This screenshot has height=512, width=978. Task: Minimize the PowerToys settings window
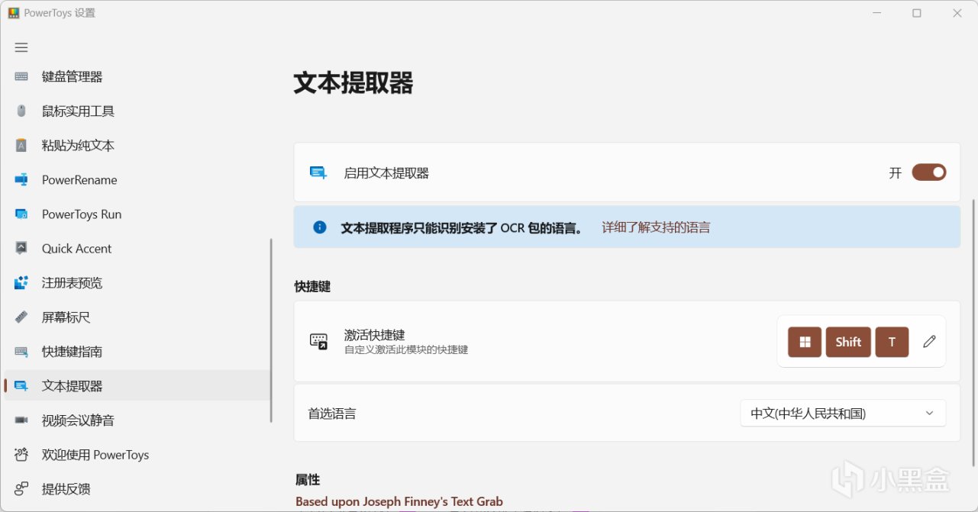pos(876,13)
